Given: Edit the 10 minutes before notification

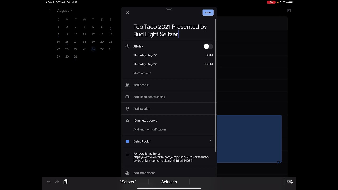Looking at the screenshot, I should coord(145,121).
